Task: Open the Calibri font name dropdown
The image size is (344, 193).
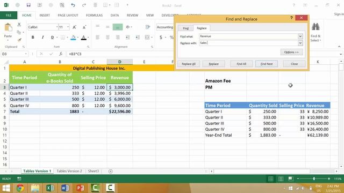Action: pyautogui.click(x=57, y=27)
